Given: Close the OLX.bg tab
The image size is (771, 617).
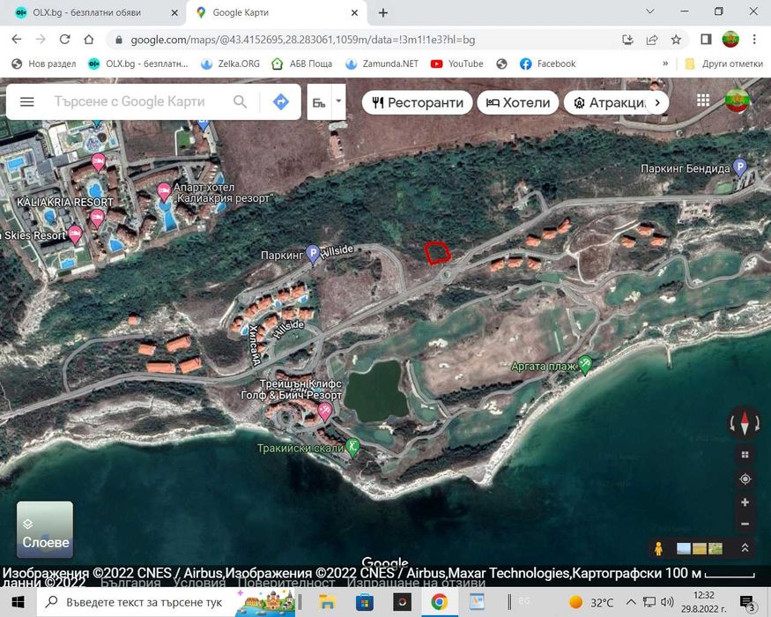Looking at the screenshot, I should pos(174,13).
